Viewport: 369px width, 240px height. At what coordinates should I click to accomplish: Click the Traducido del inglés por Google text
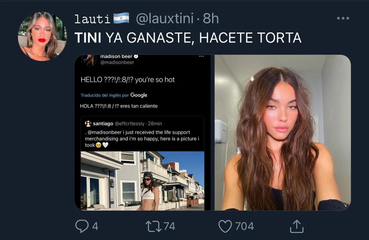[x=114, y=95]
